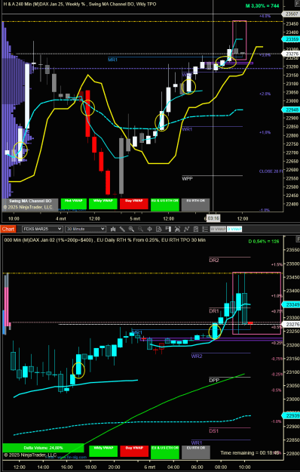
Task: Click the 03:16 crosshair time marker
Action: (213, 218)
